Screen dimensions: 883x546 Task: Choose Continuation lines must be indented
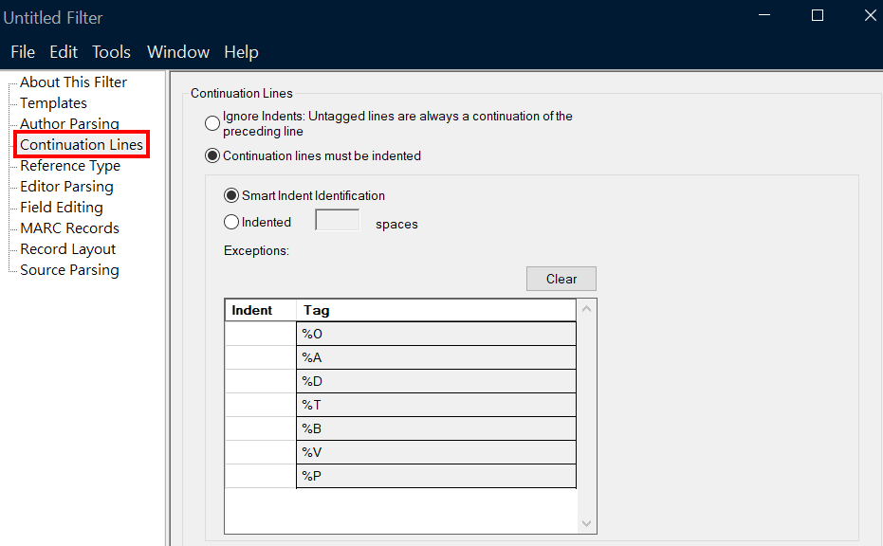(212, 155)
